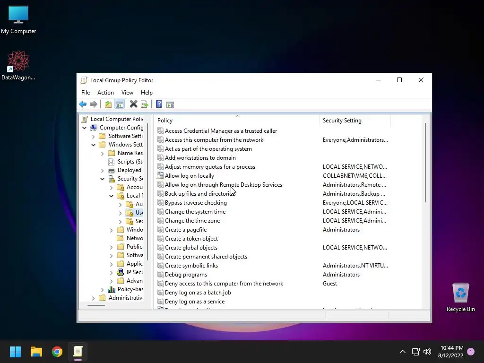Open the Action menu

pos(105,93)
